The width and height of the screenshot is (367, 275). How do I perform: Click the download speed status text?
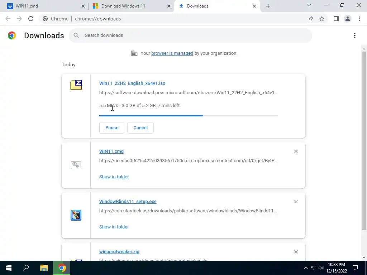pos(139,106)
